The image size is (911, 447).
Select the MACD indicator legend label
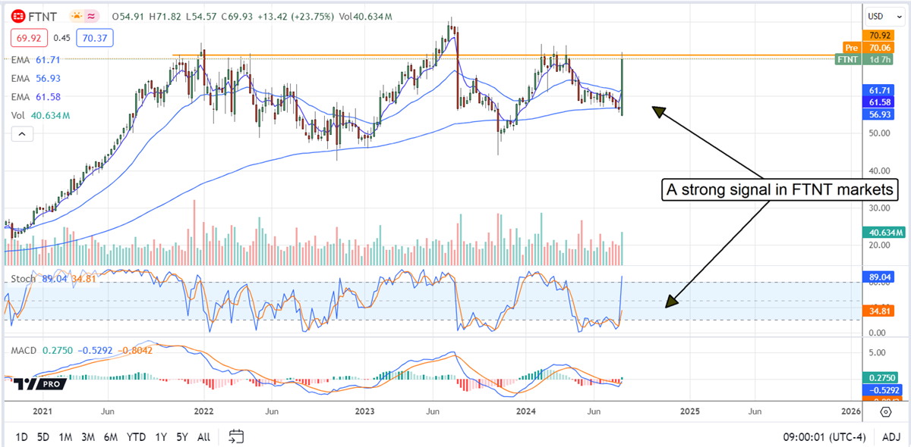pos(24,352)
